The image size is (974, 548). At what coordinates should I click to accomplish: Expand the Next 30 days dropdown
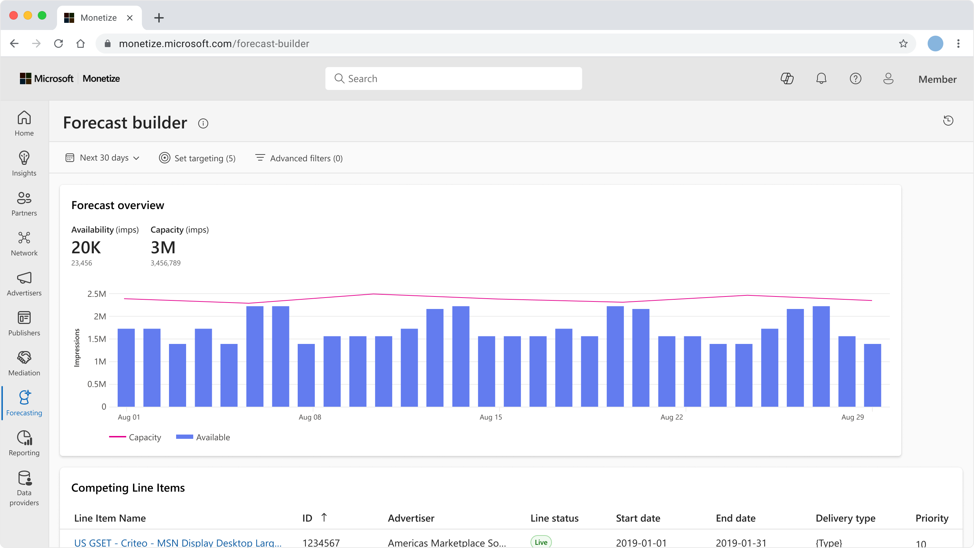click(102, 158)
